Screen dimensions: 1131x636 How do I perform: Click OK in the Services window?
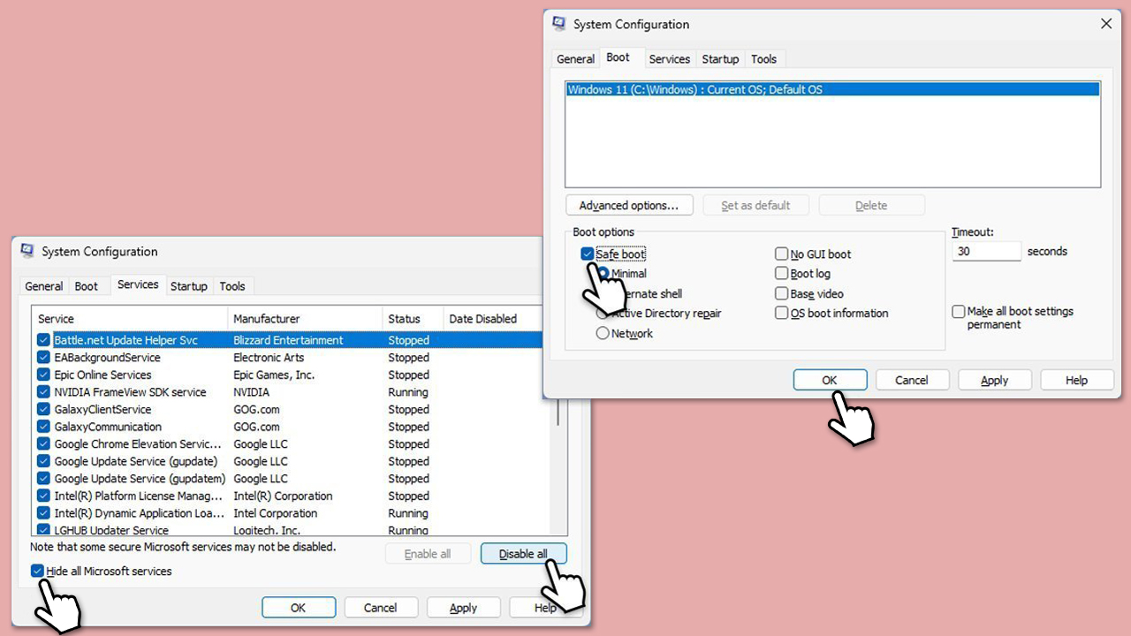[x=299, y=608]
